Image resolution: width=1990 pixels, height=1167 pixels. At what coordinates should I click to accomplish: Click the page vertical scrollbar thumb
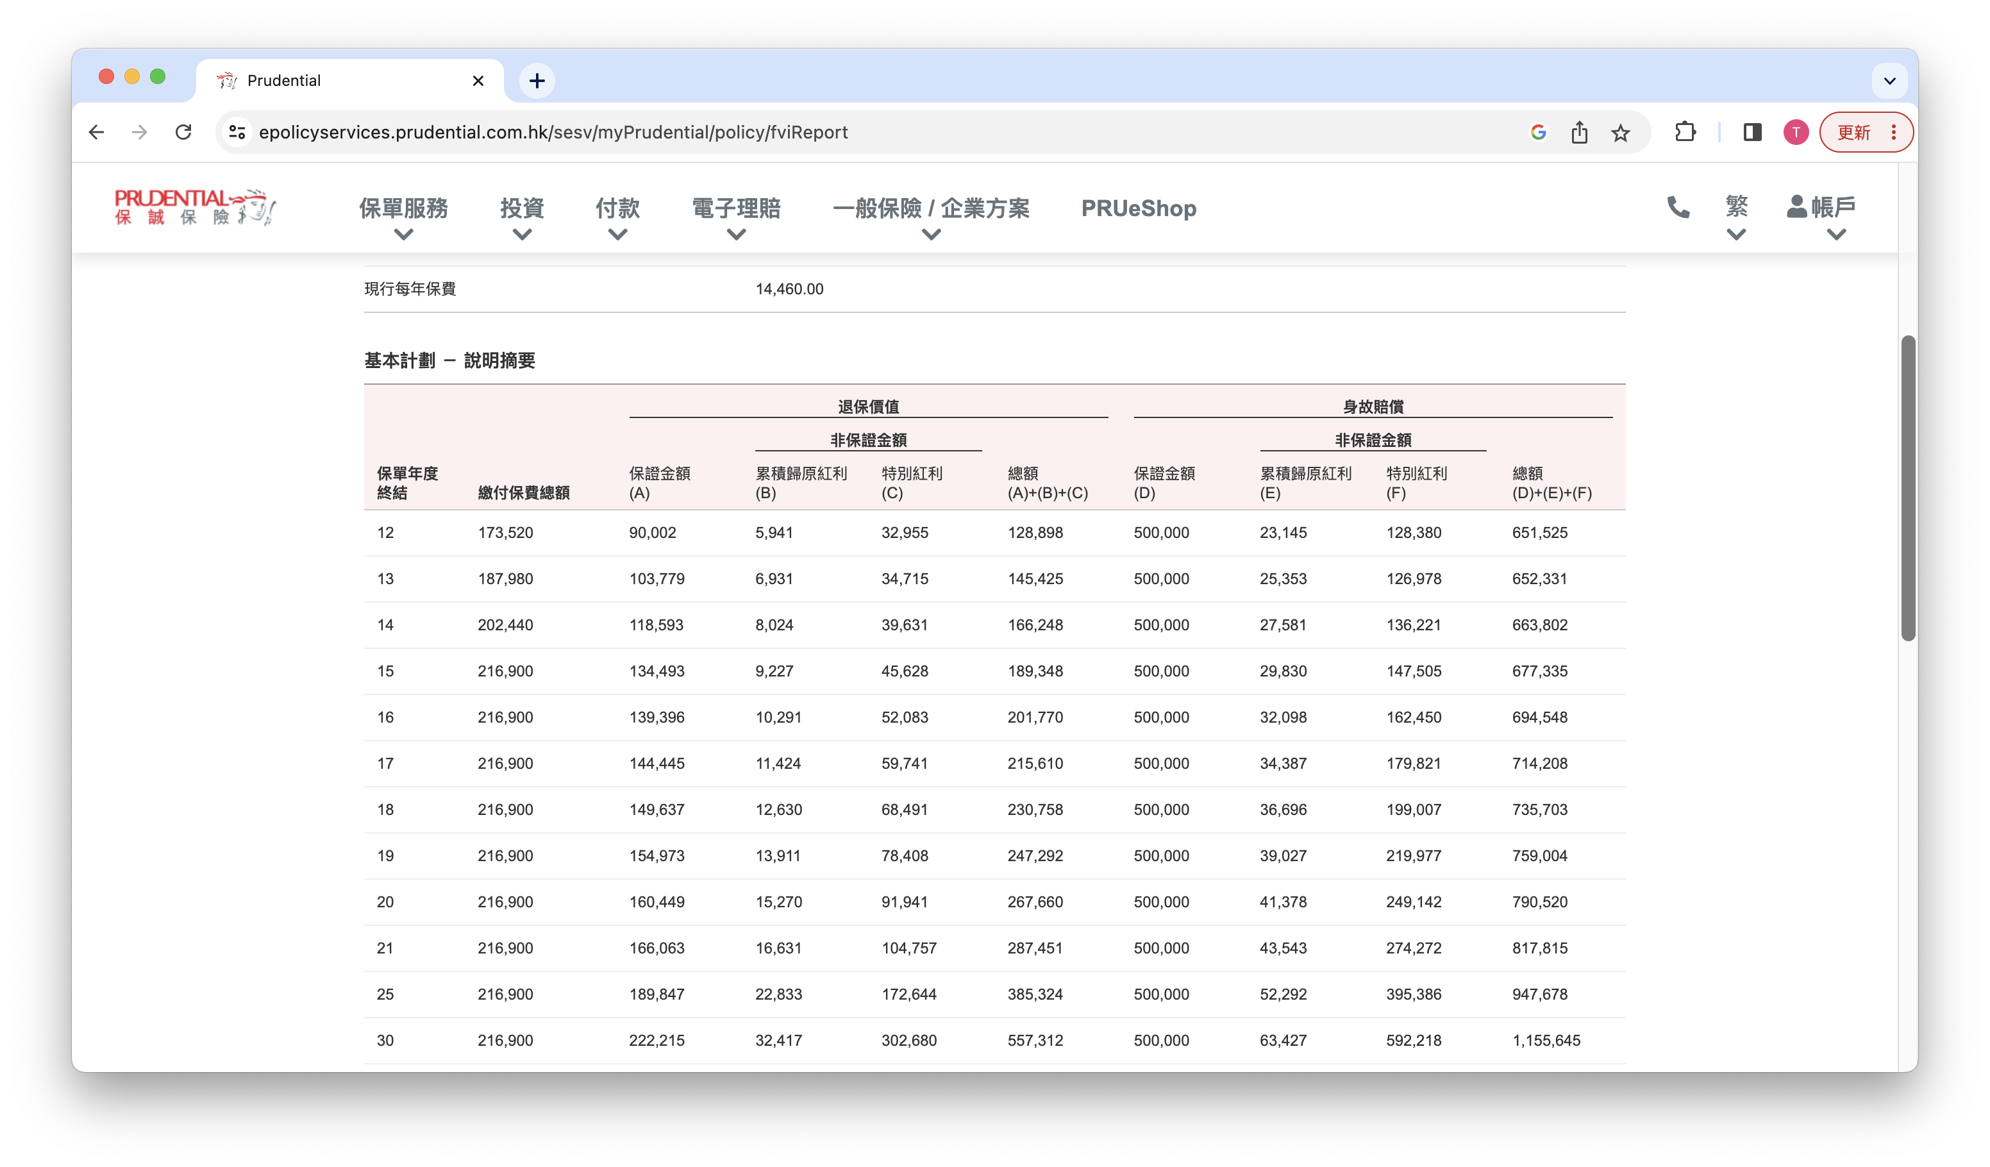[x=1908, y=488]
